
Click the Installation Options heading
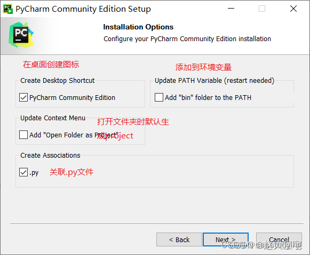(138, 27)
